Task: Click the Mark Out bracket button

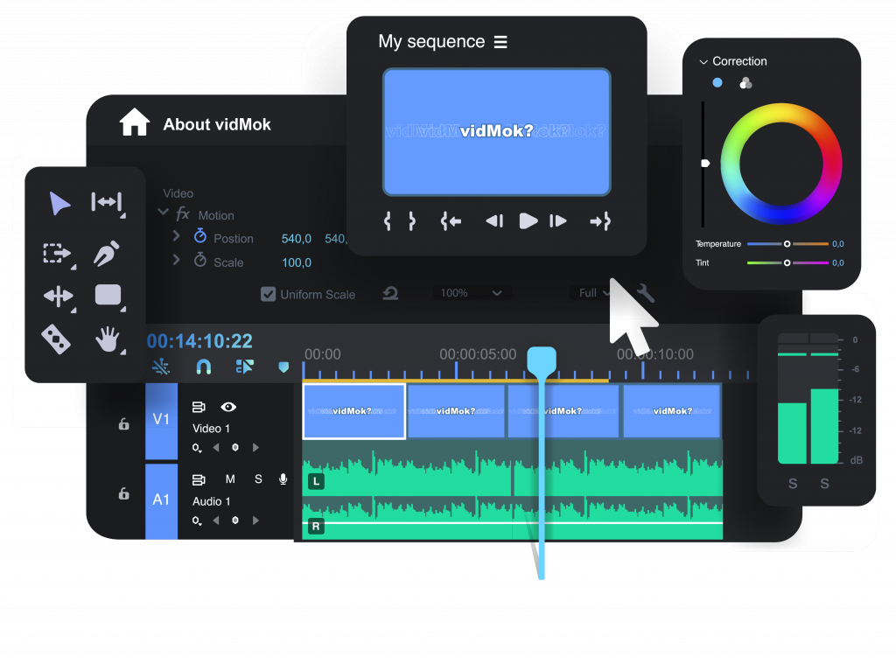Action: 412,221
